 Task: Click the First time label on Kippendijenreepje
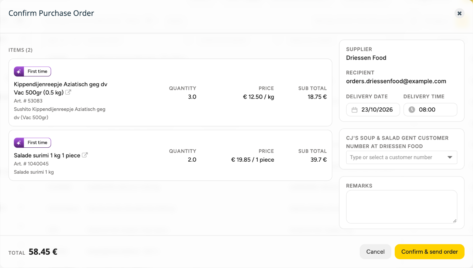click(x=37, y=71)
